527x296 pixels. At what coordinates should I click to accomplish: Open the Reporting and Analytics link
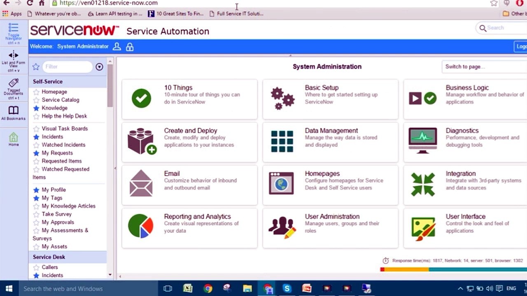197,217
